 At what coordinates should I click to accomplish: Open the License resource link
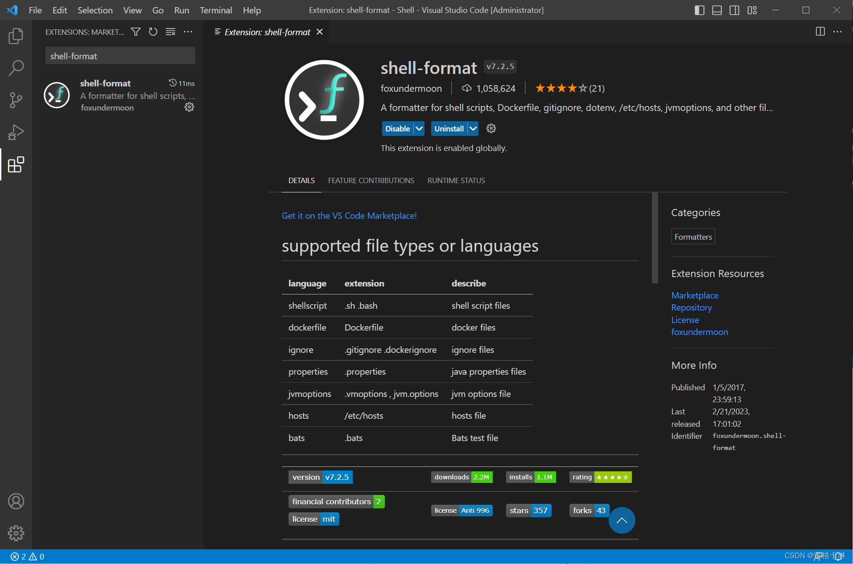pyautogui.click(x=685, y=320)
